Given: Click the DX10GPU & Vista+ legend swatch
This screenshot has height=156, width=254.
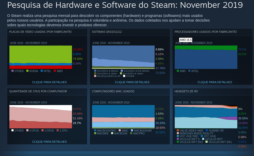Looking at the screenshot, I should pyautogui.click(x=121, y=73).
